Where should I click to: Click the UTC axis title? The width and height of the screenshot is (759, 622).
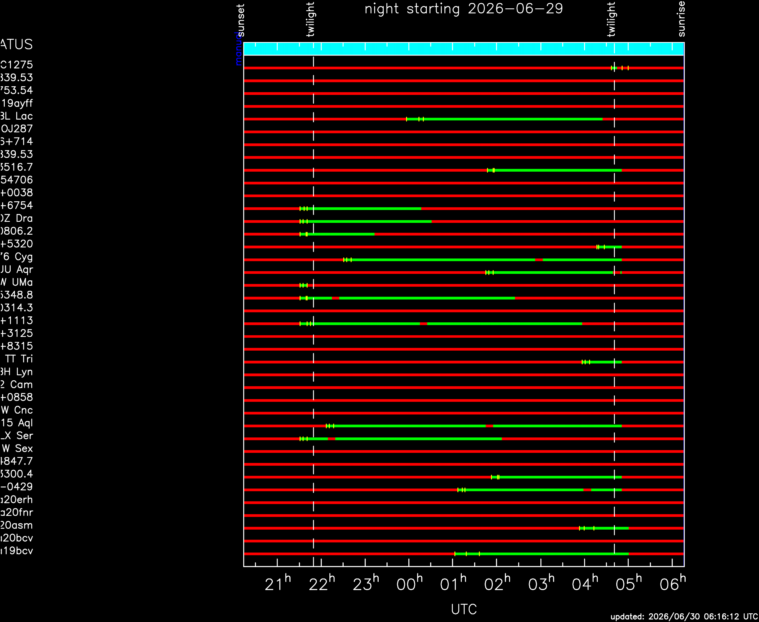[x=464, y=609]
